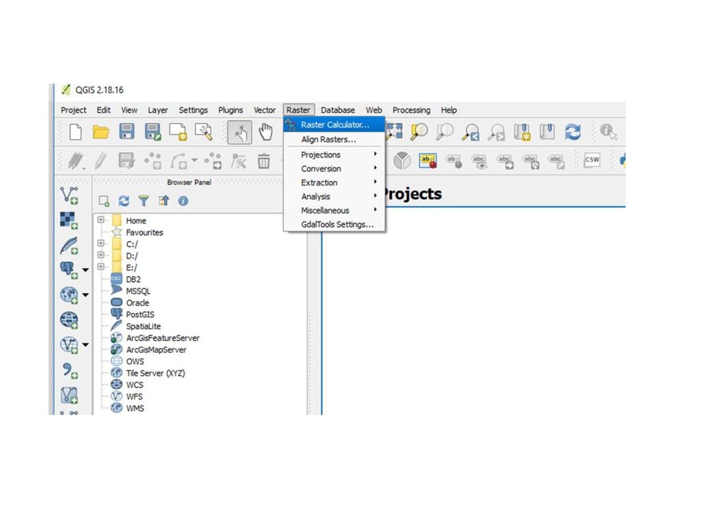The height and width of the screenshot is (527, 703).
Task: Select Raster Calculator... in the Raster menu
Action: click(334, 125)
